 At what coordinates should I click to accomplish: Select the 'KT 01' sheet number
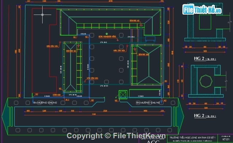click(226, 139)
